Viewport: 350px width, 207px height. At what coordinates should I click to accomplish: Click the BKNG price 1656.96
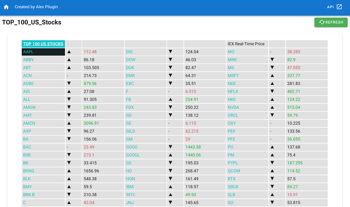91,171
